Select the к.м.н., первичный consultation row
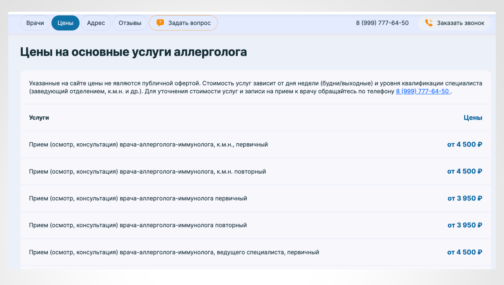The width and height of the screenshot is (504, 285). (148, 144)
